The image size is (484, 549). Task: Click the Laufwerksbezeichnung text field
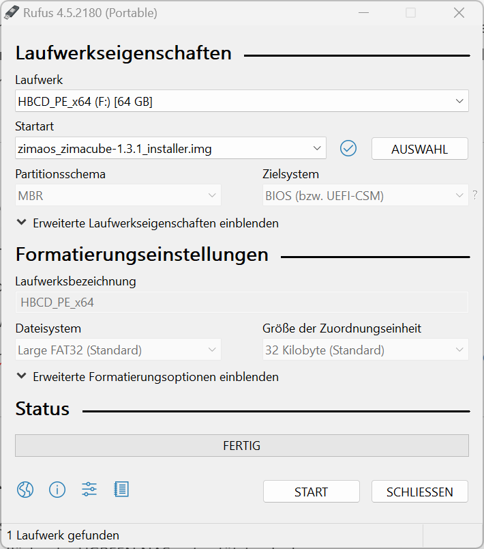click(242, 302)
